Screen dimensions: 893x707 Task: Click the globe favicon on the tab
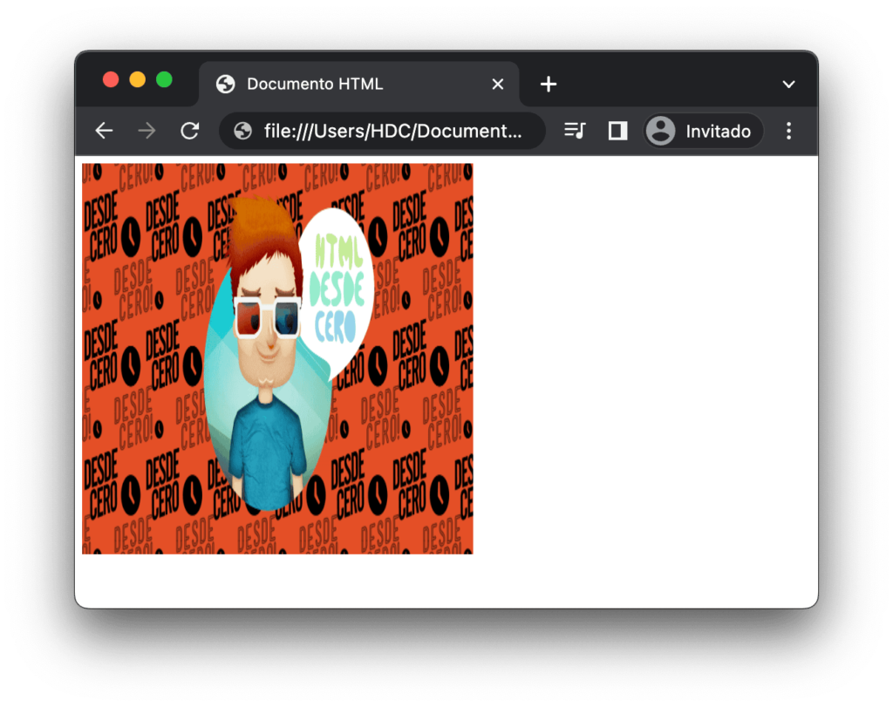(x=225, y=84)
